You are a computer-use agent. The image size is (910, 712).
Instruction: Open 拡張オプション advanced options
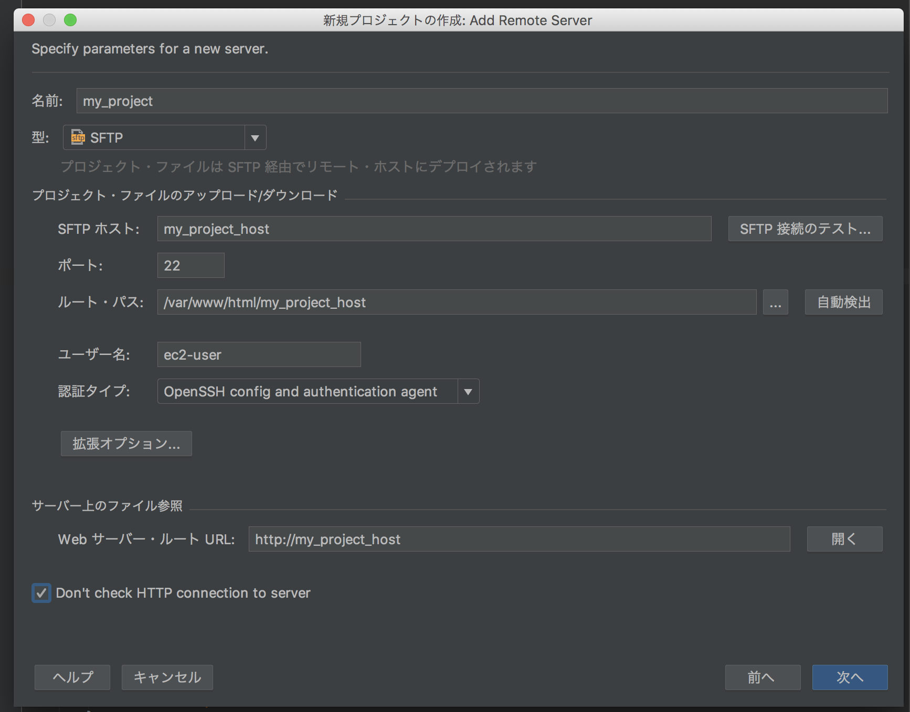coord(126,444)
